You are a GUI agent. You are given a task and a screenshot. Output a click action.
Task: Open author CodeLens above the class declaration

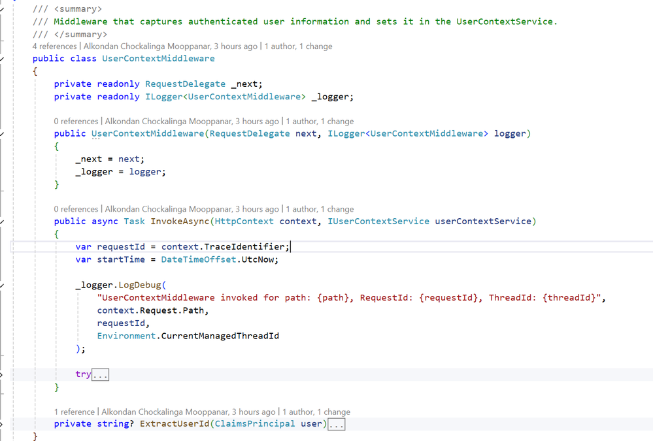coord(171,46)
